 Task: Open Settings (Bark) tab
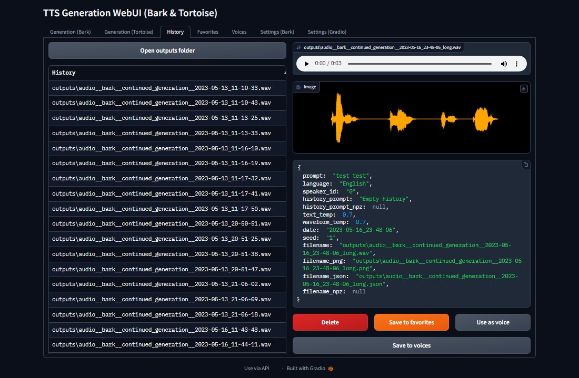(x=277, y=32)
